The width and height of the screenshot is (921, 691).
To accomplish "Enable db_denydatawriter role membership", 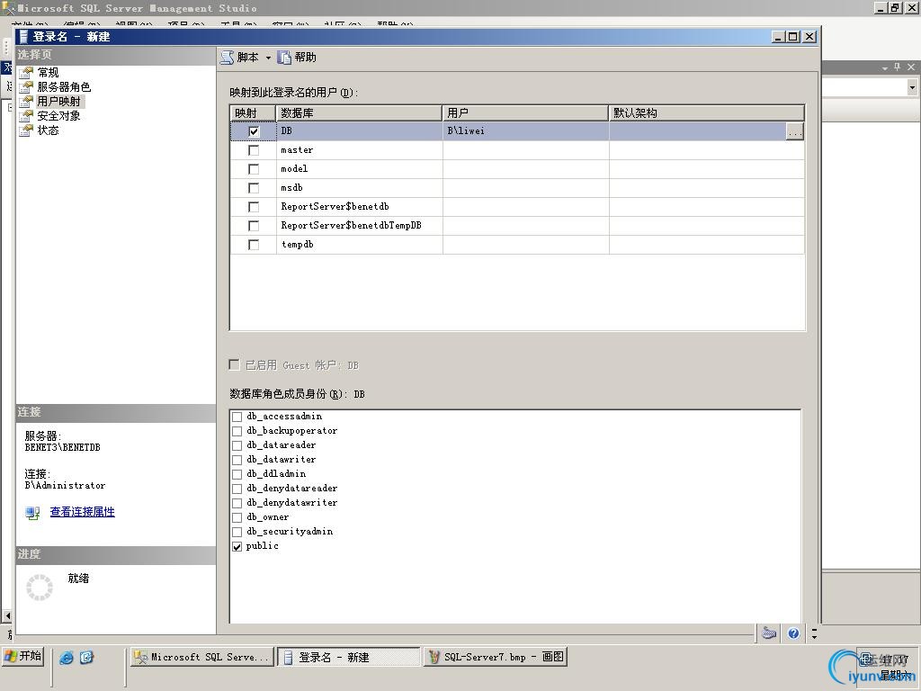I will pos(237,503).
